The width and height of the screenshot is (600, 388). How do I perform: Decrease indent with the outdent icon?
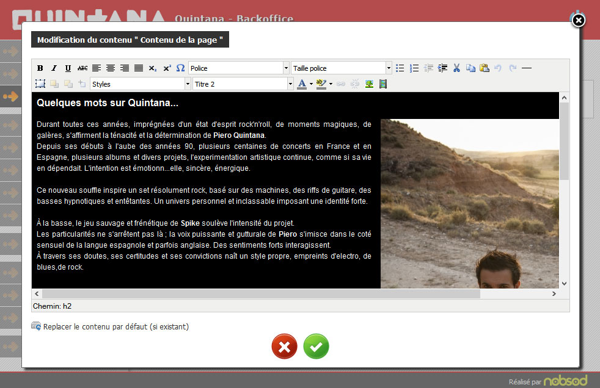tap(428, 68)
